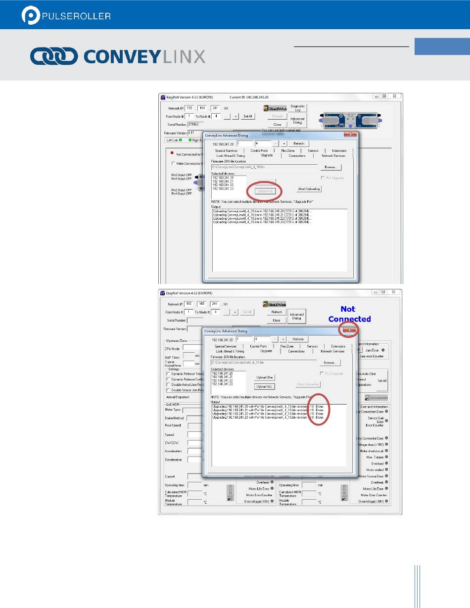Open the Diagnostic Log
The image size is (470, 608).
pyautogui.click(x=298, y=108)
